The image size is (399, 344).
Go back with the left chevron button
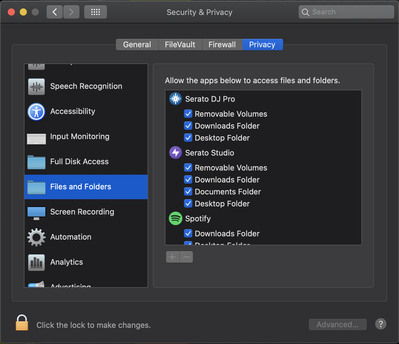55,12
